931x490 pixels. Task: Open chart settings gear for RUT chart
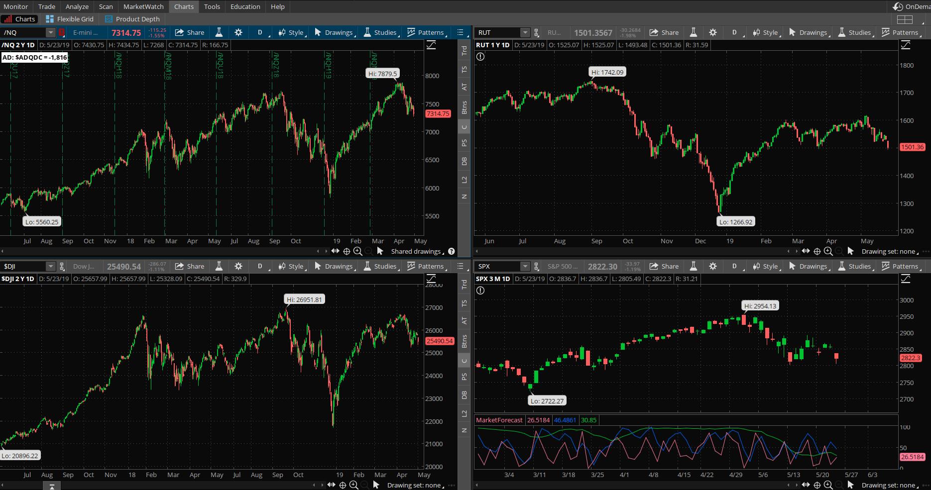tap(713, 32)
